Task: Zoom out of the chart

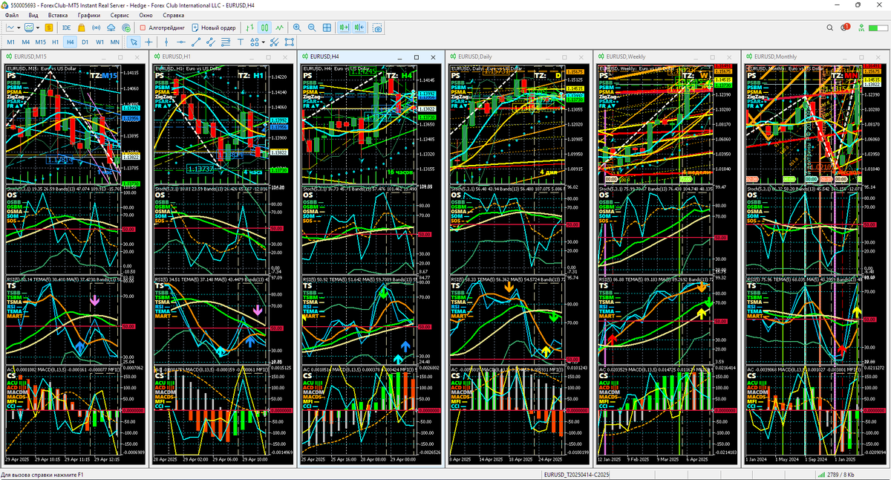Action: (312, 27)
